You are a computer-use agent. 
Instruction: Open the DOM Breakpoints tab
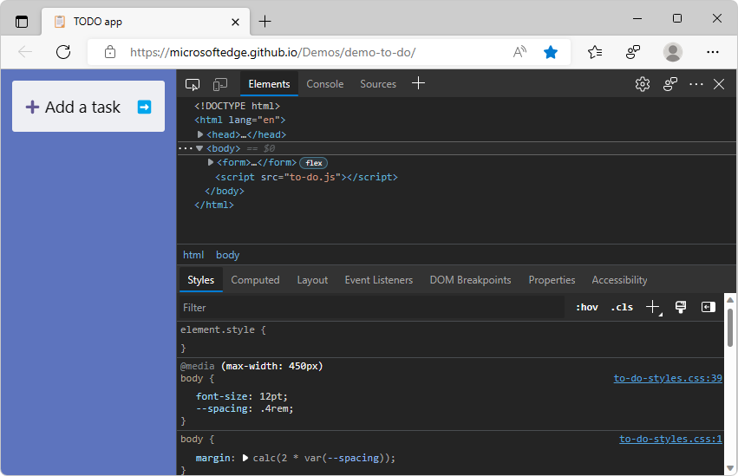(470, 280)
